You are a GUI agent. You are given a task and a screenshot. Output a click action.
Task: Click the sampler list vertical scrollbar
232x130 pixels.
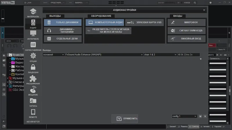pos(228,91)
